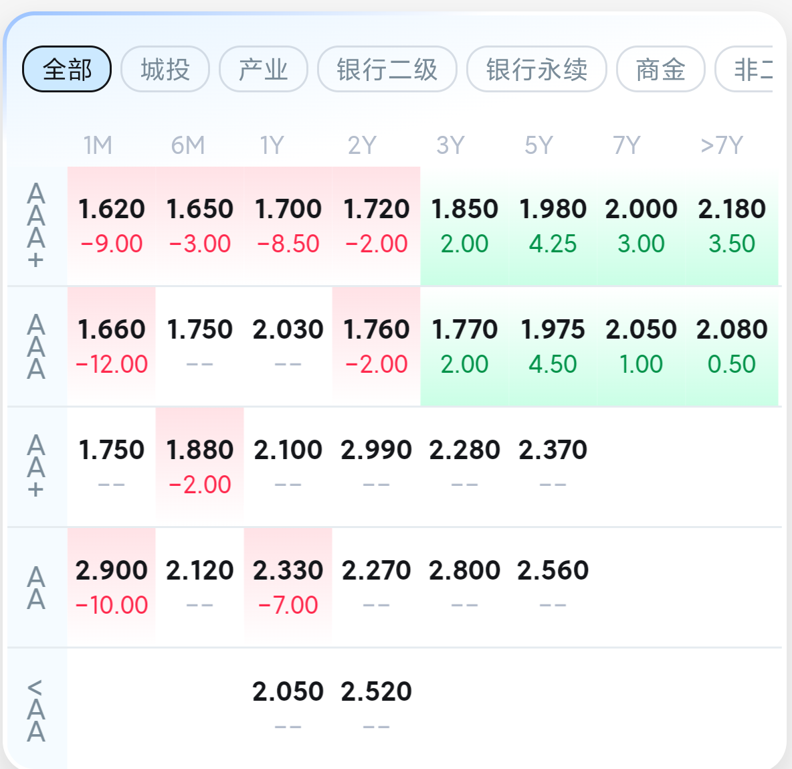Click the AAA+ 1M cell showing 1.620

(x=111, y=226)
